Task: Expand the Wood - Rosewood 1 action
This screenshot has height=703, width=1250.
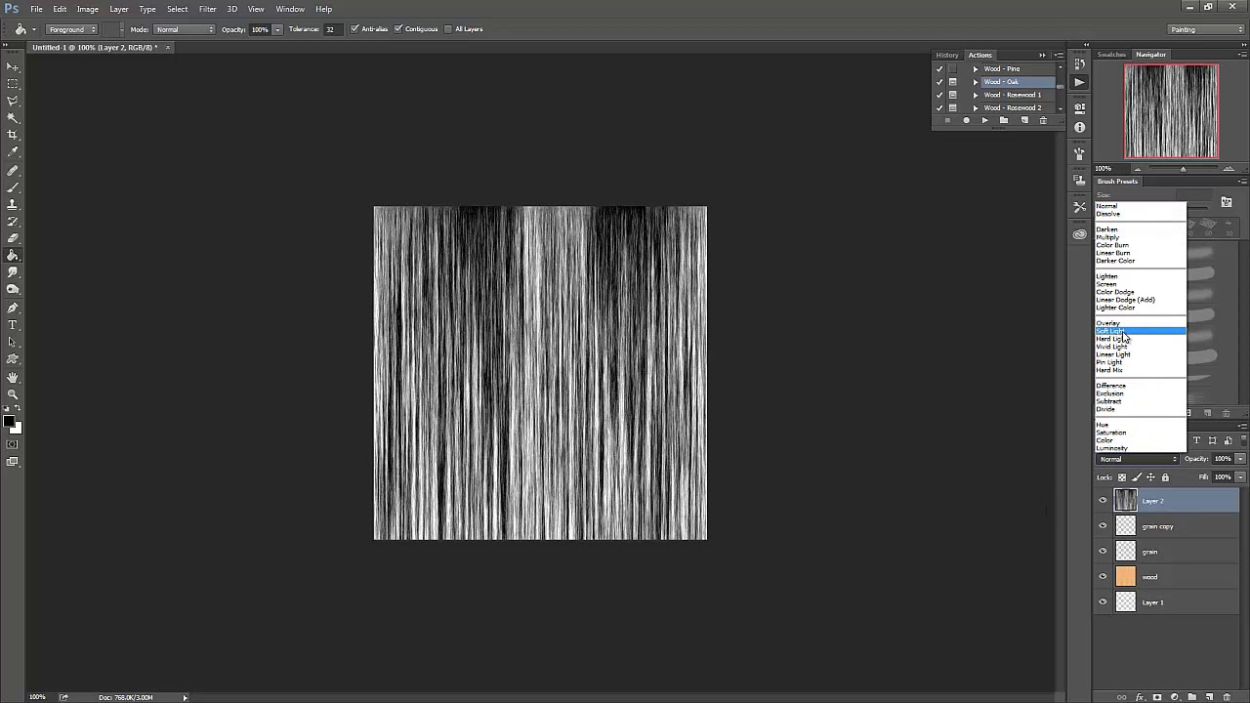Action: pos(975,95)
